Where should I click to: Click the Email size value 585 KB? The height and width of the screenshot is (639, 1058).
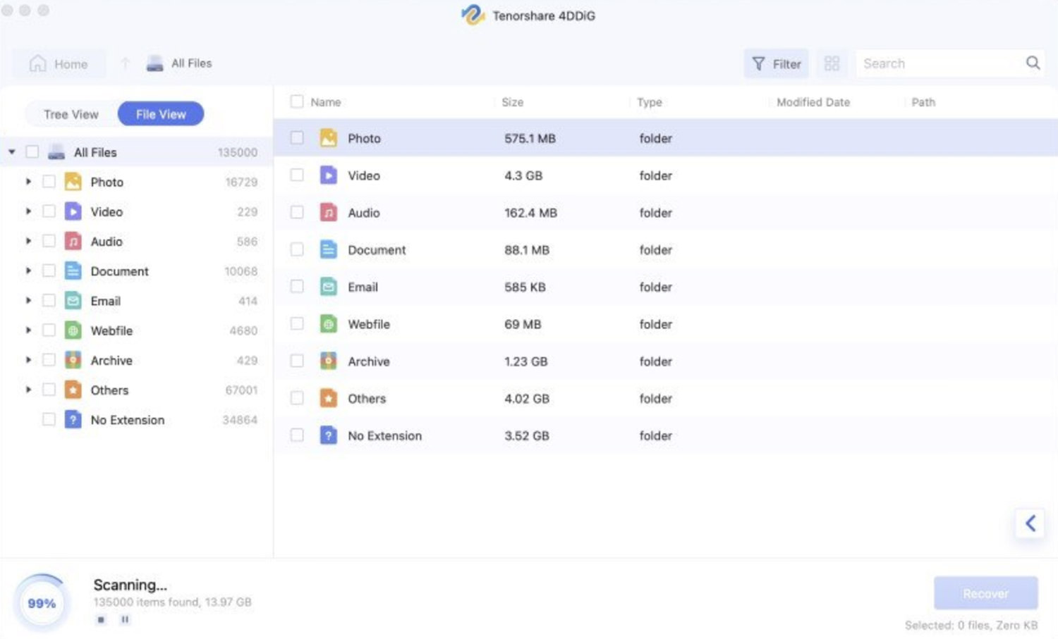(x=525, y=287)
